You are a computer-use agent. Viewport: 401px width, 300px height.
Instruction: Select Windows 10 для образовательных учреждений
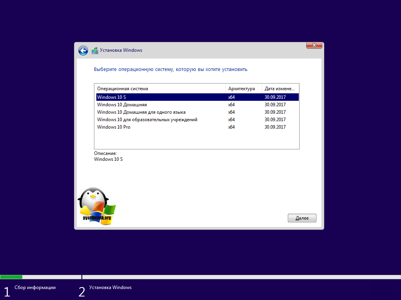(x=197, y=119)
